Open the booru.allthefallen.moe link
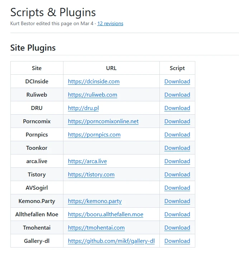The image size is (239, 254). 105,214
